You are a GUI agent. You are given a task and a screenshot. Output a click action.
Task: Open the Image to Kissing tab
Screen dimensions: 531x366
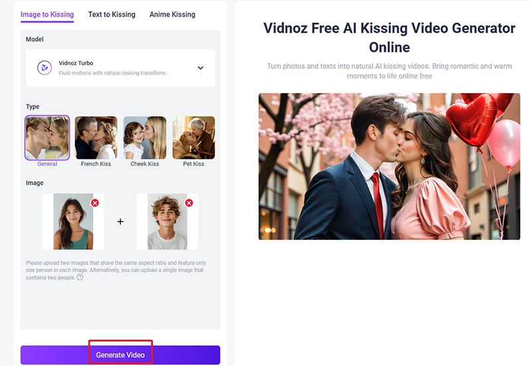coord(47,14)
